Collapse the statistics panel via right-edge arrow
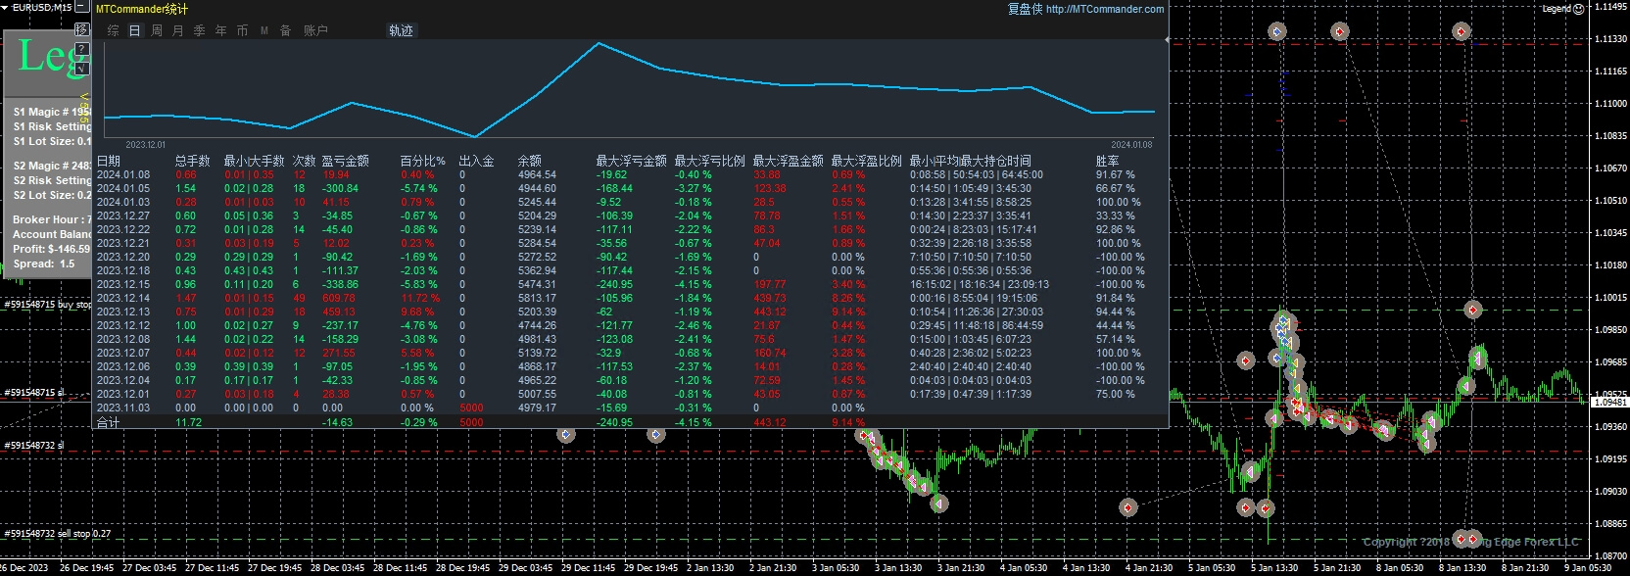 (x=1167, y=40)
